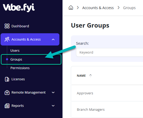The height and width of the screenshot is (118, 143).
Task: Click the Reports newspaper icon
Action: click(7, 106)
